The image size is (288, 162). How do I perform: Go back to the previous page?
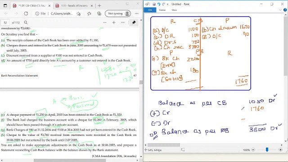[x=6, y=13]
